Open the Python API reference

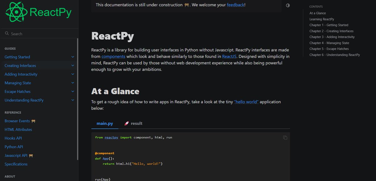14,147
